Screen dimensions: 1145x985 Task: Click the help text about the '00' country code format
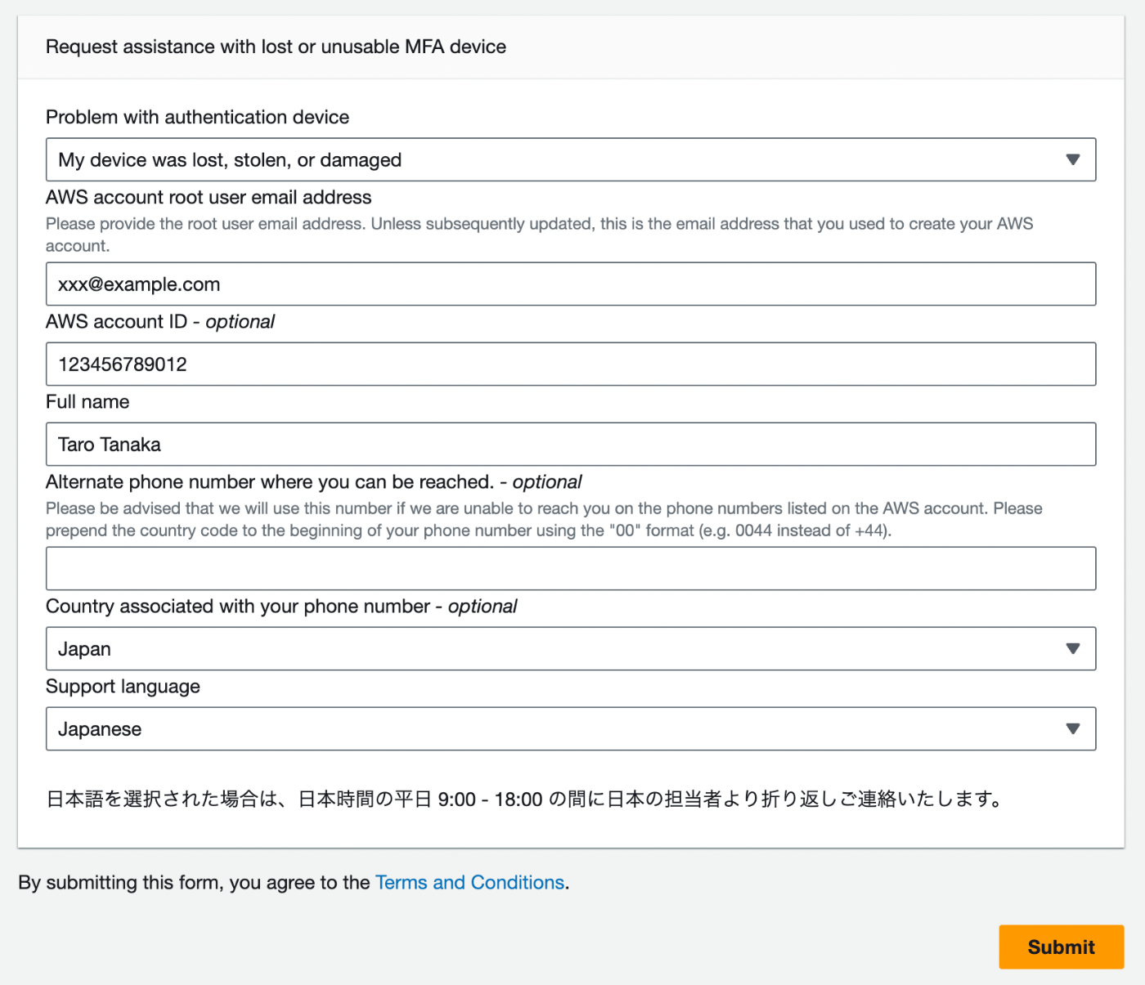click(x=544, y=519)
